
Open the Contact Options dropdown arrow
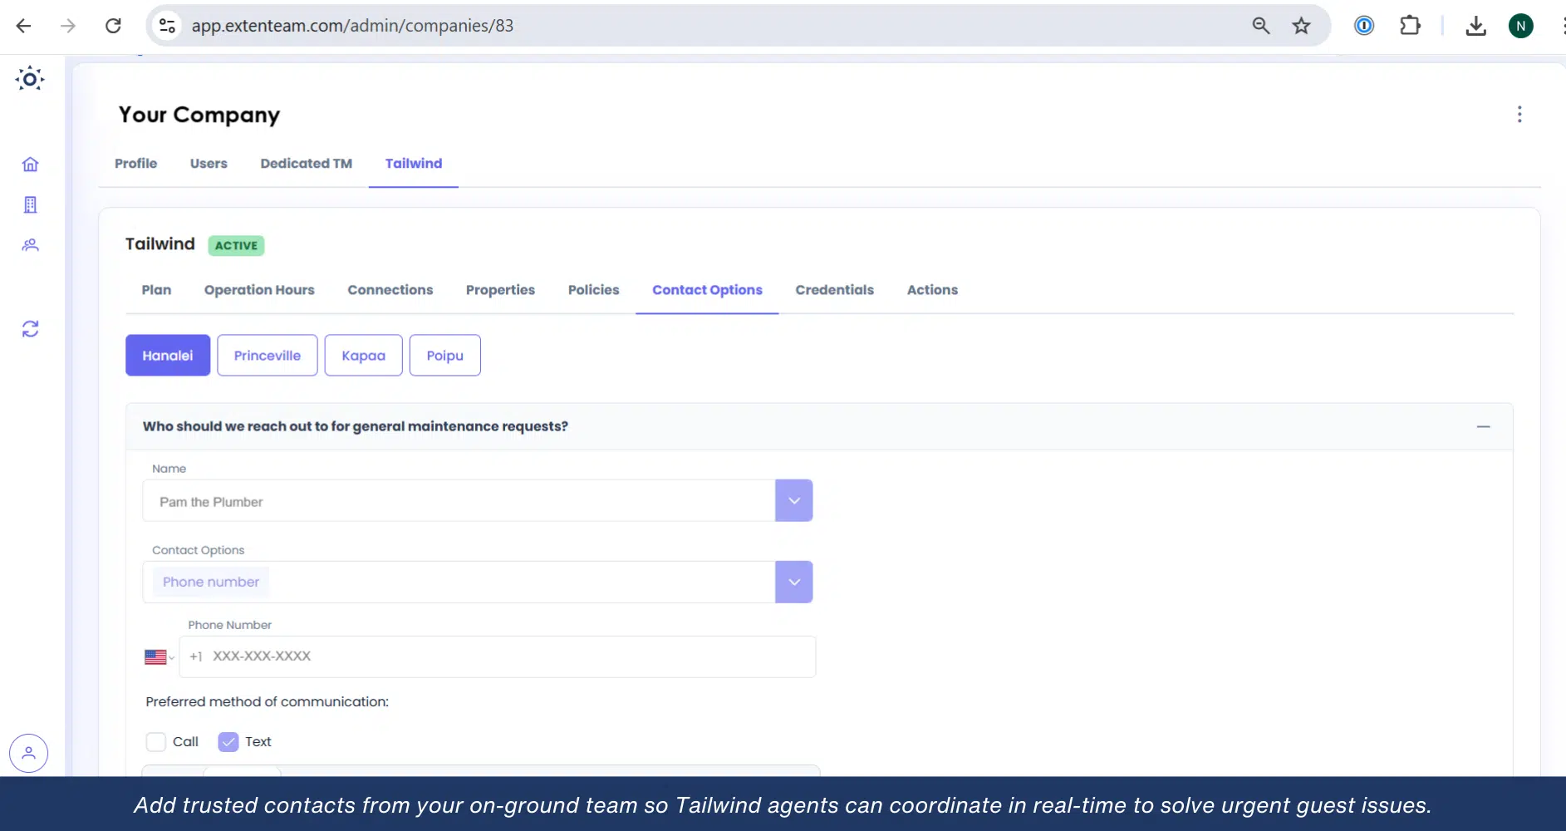(793, 583)
